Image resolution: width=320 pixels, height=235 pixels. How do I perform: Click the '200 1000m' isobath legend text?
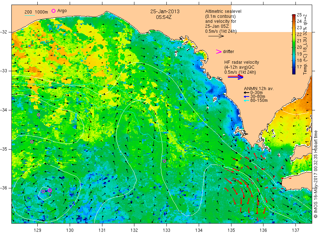click(x=36, y=12)
